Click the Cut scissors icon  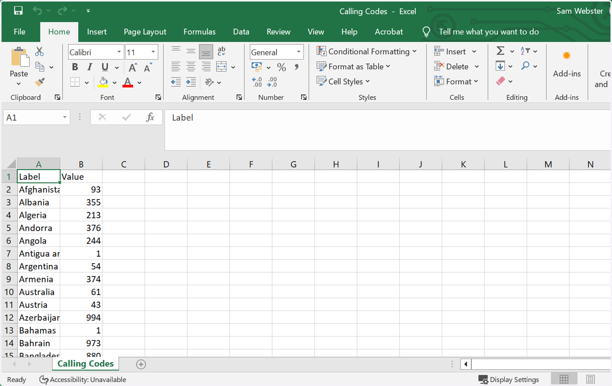click(40, 51)
